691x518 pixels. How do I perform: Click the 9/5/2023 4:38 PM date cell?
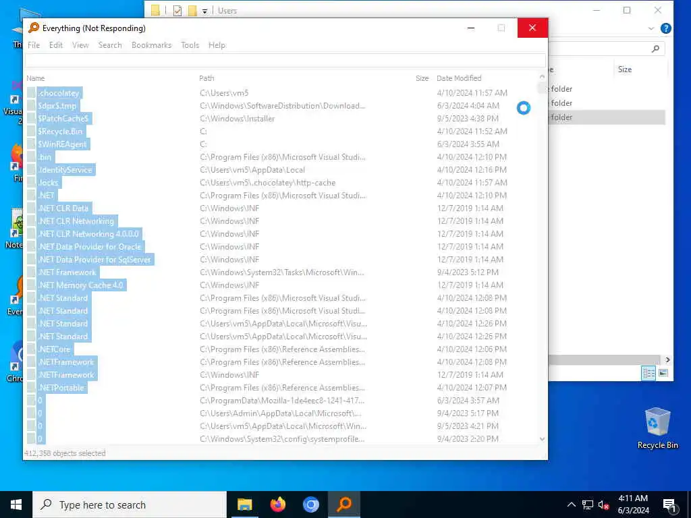468,119
